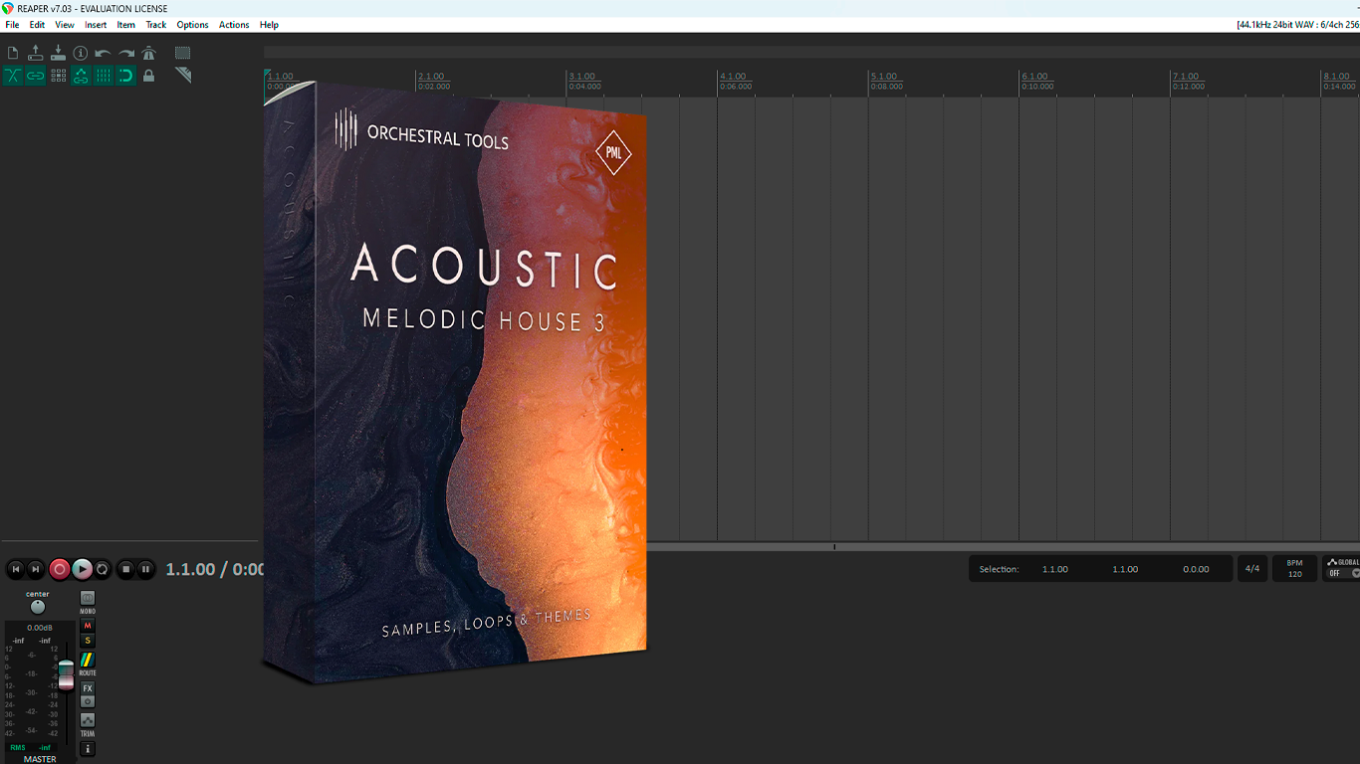Adjust the master pan knob under 'center'
Image resolution: width=1360 pixels, height=764 pixels.
click(38, 607)
